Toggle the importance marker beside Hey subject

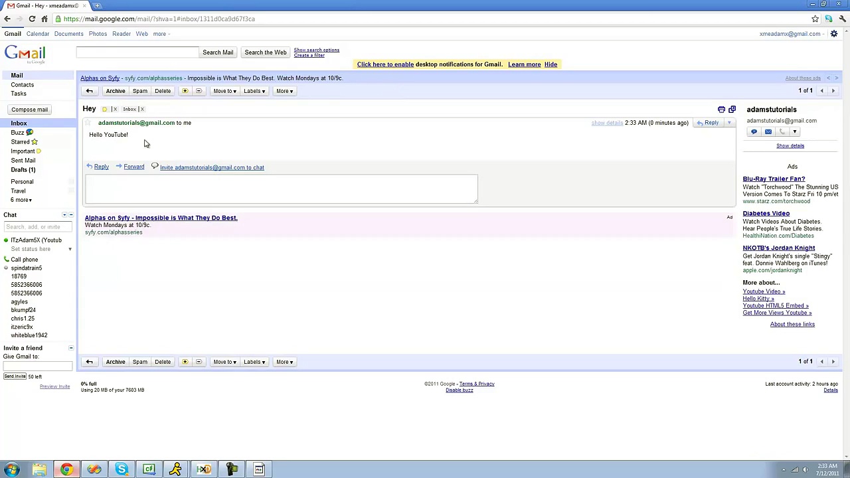click(x=104, y=109)
